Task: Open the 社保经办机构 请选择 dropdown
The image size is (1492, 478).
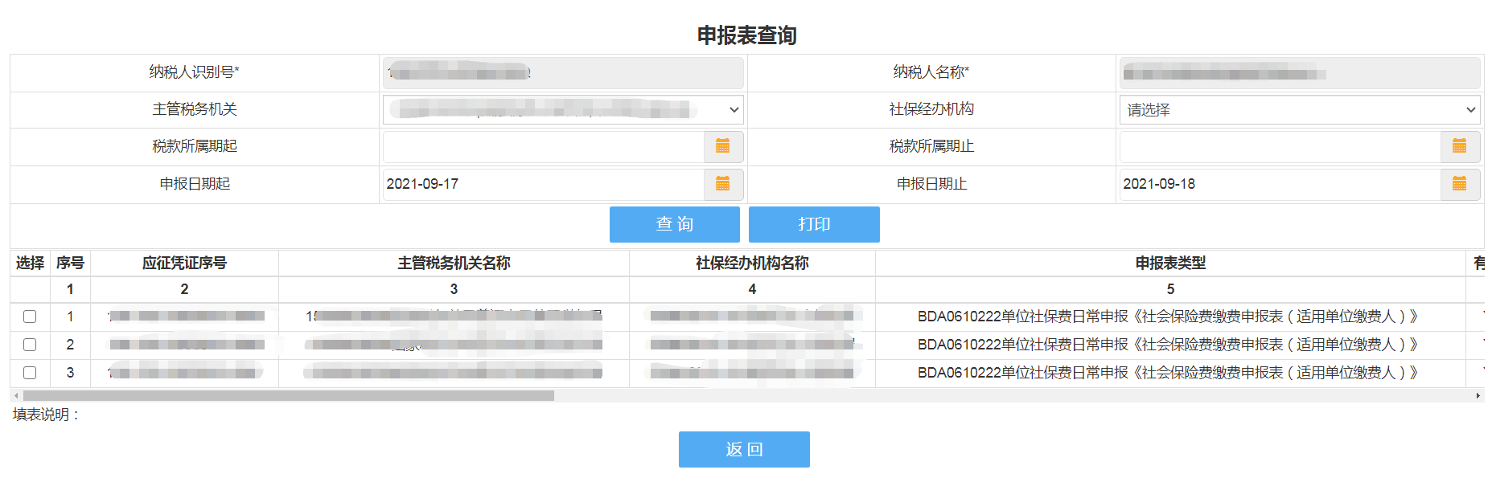Action: pos(1299,109)
